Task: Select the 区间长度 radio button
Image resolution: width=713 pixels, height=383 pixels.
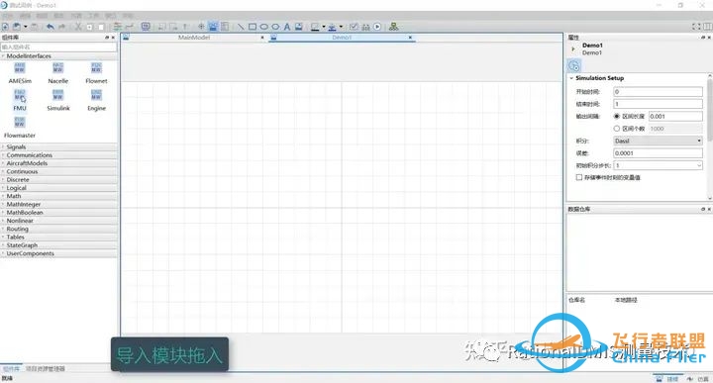Action: (617, 117)
